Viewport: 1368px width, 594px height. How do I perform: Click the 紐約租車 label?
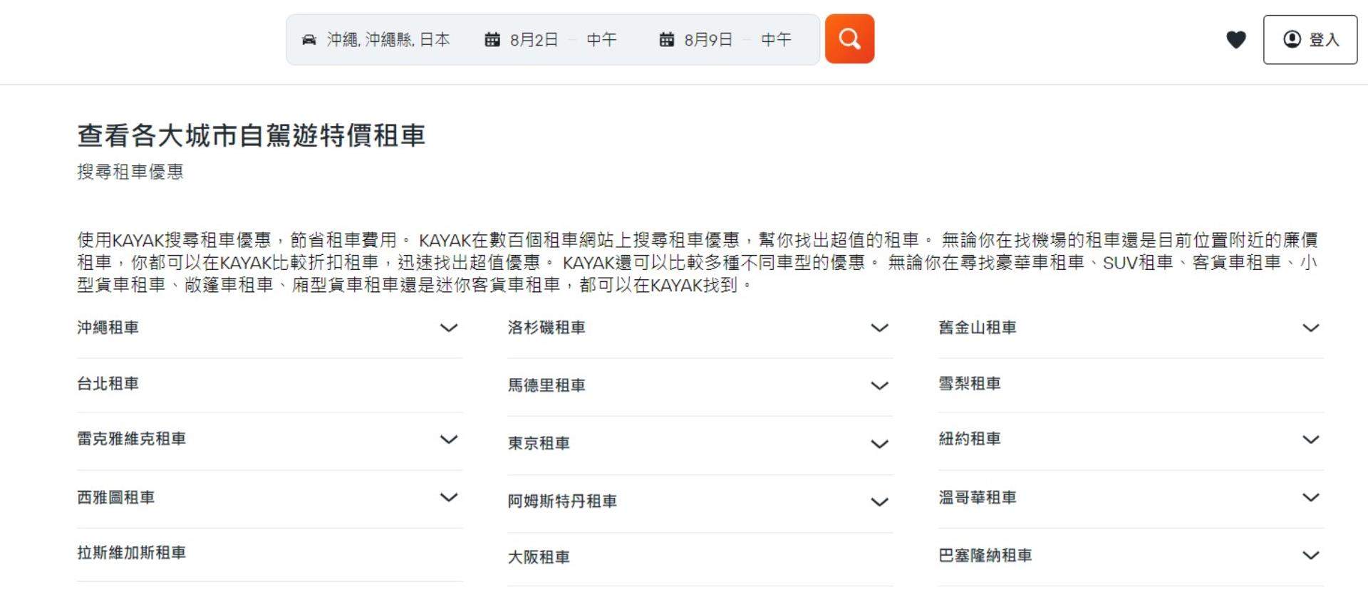coord(970,439)
